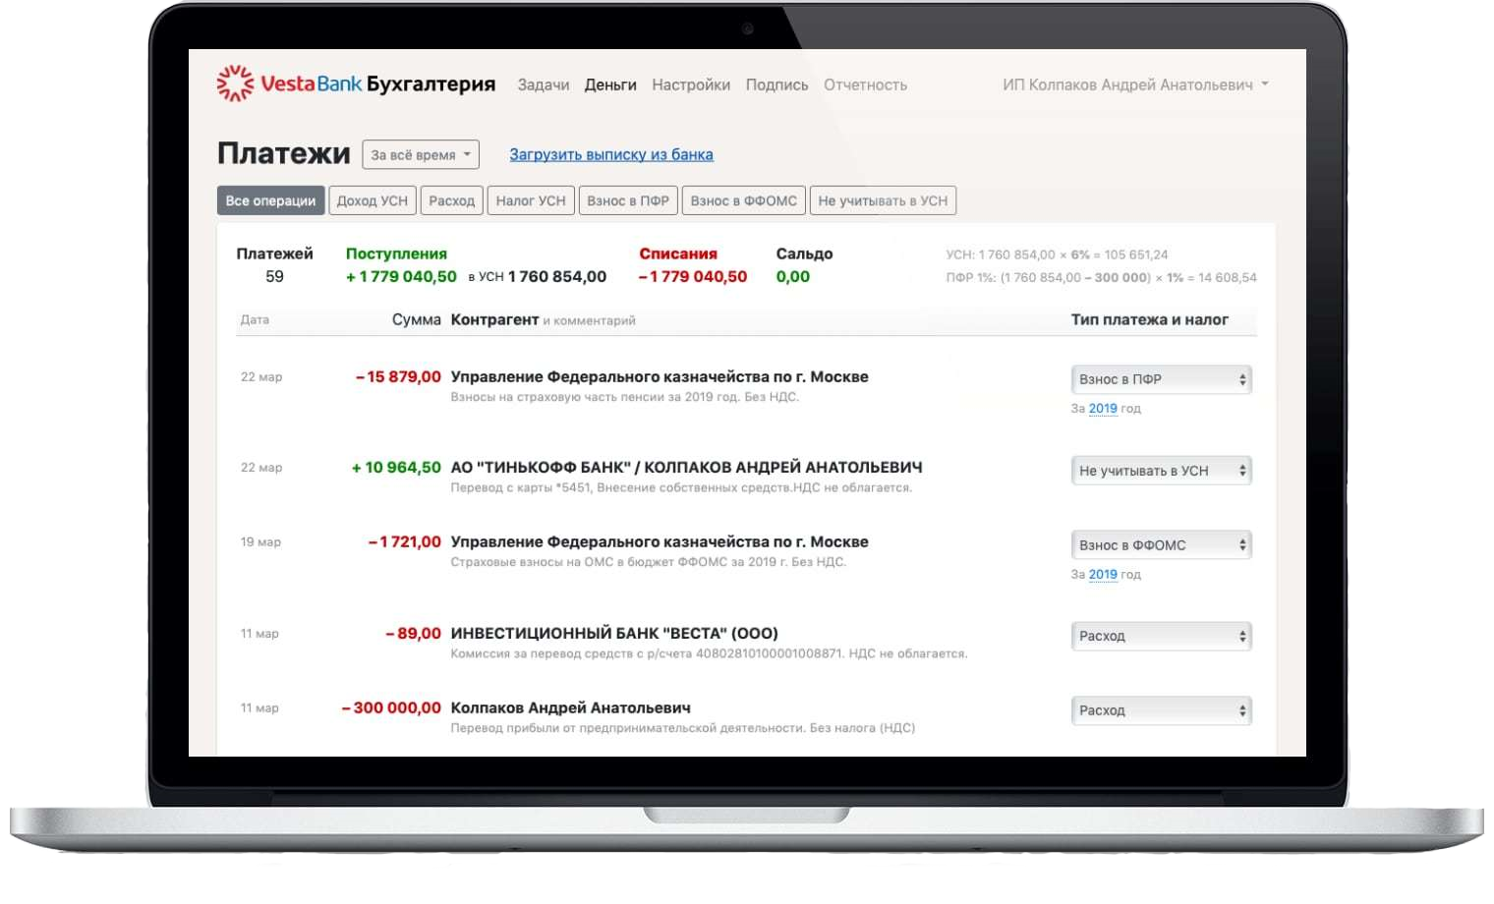This screenshot has width=1494, height=904.
Task: Click the Сумма column header
Action: pyautogui.click(x=417, y=320)
